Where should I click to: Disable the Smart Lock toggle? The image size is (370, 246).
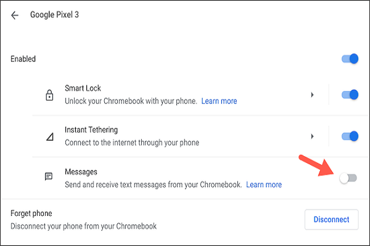click(350, 95)
